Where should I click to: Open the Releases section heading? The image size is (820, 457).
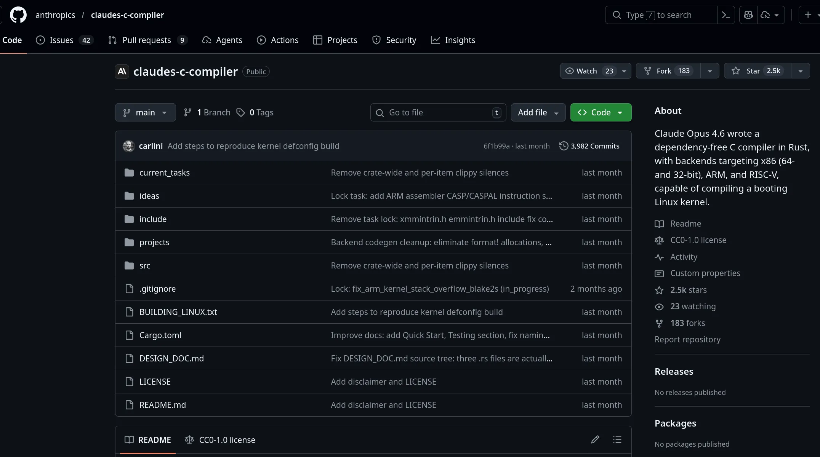point(674,371)
